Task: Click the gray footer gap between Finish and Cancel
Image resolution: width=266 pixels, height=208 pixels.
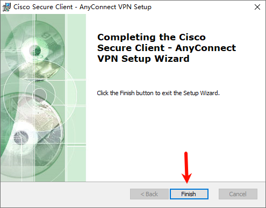Action: (213, 194)
